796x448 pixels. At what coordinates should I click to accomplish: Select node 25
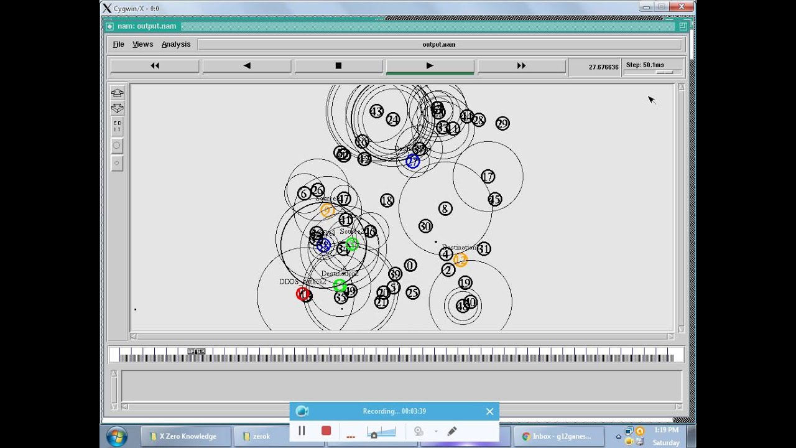coord(412,292)
